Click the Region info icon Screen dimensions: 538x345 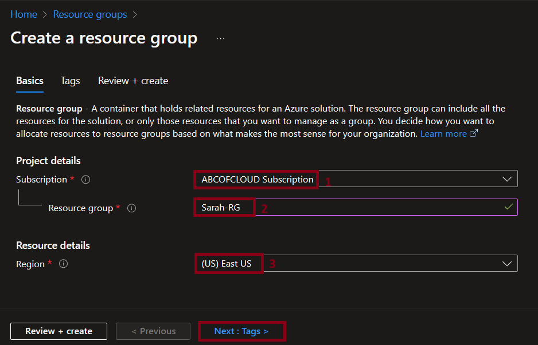coord(64,264)
